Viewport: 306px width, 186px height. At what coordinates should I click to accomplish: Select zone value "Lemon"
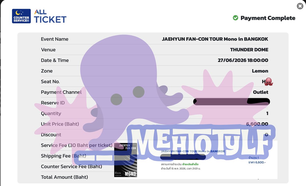260,71
